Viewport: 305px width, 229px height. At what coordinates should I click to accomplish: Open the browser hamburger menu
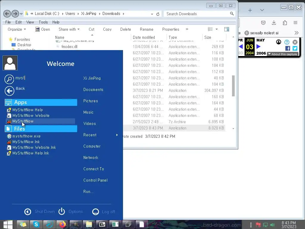coord(295,23)
